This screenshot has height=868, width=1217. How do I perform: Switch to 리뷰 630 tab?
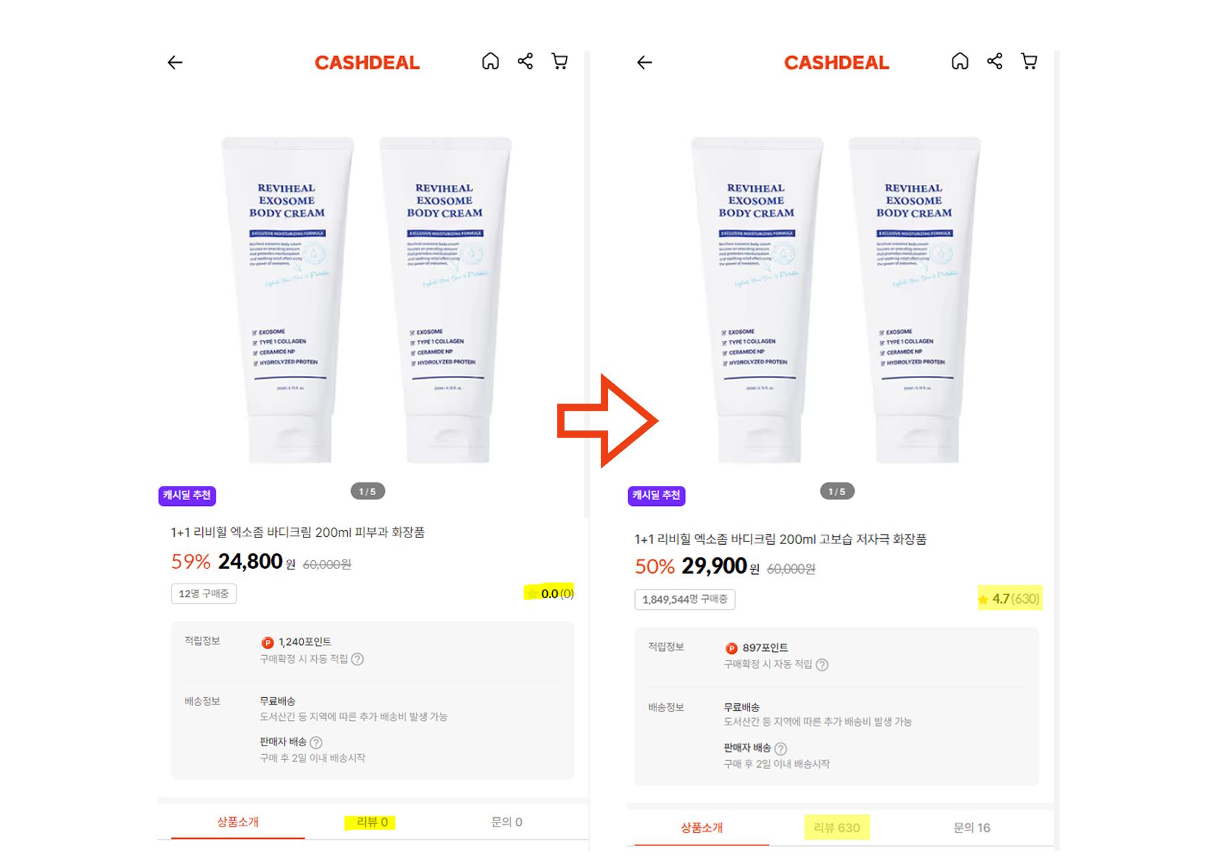pyautogui.click(x=837, y=828)
